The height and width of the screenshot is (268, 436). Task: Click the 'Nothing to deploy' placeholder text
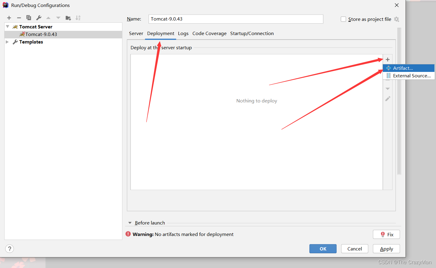[x=257, y=101]
